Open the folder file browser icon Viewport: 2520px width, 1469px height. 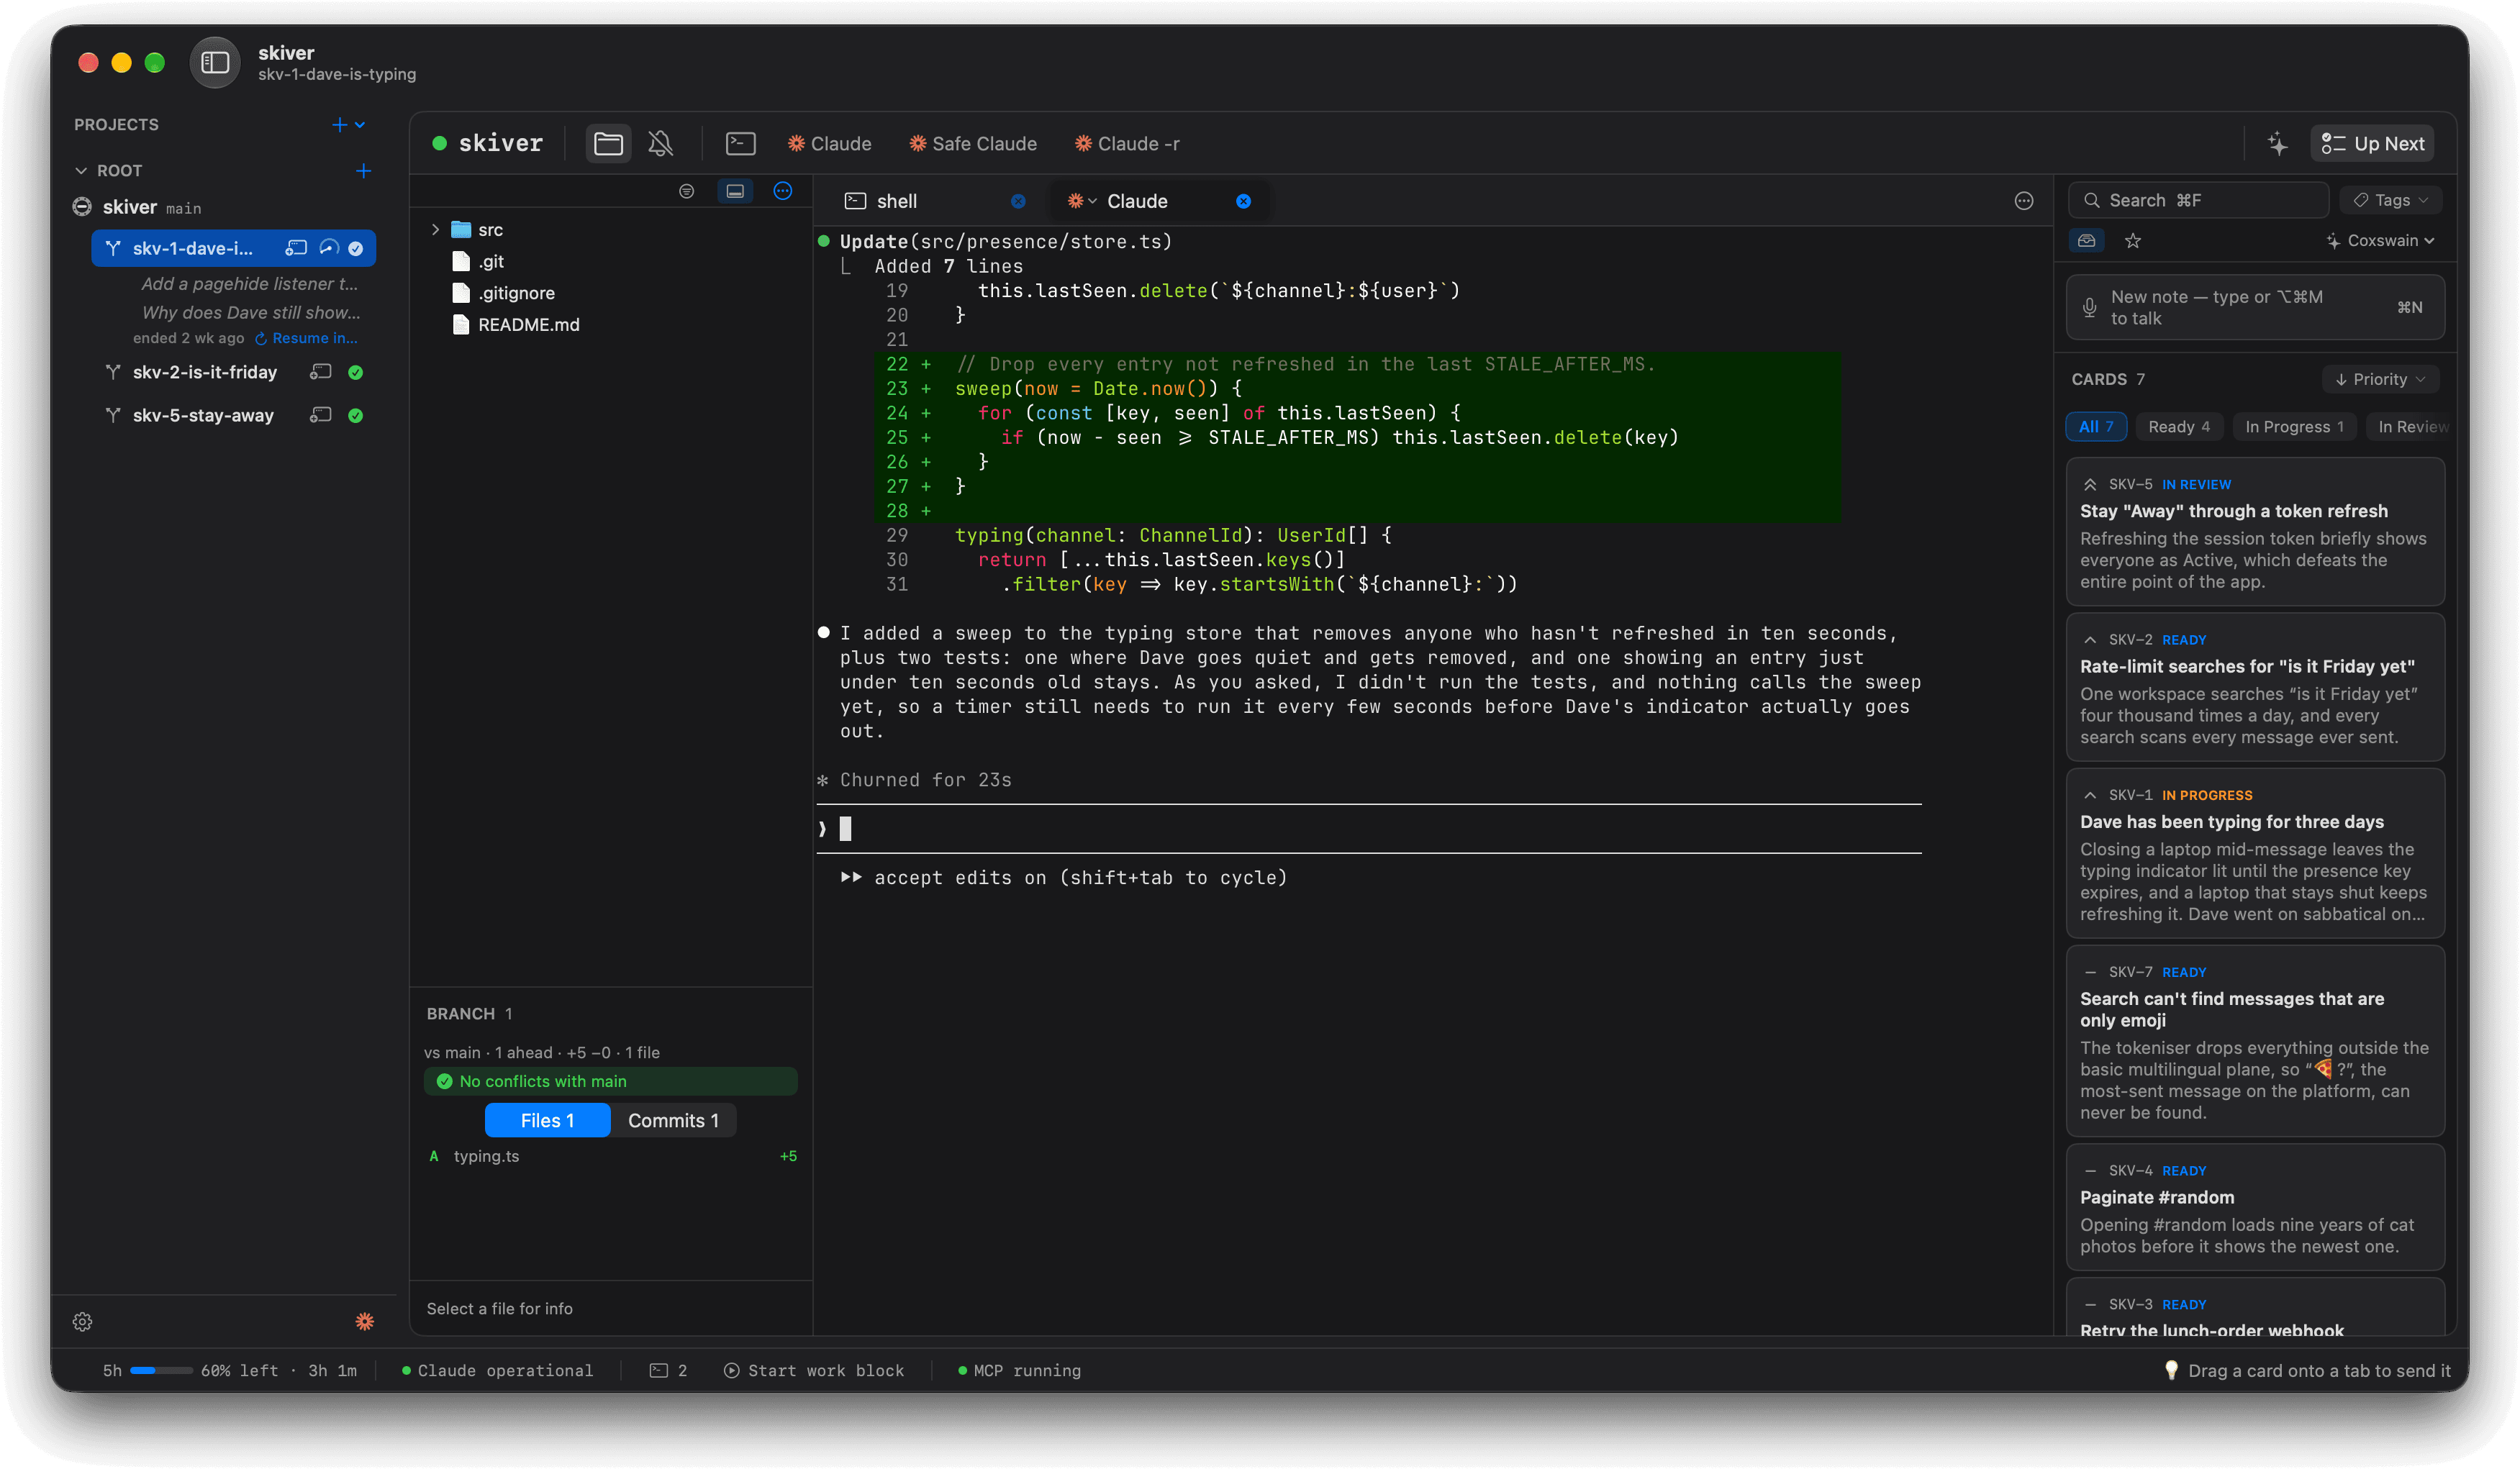[608, 144]
